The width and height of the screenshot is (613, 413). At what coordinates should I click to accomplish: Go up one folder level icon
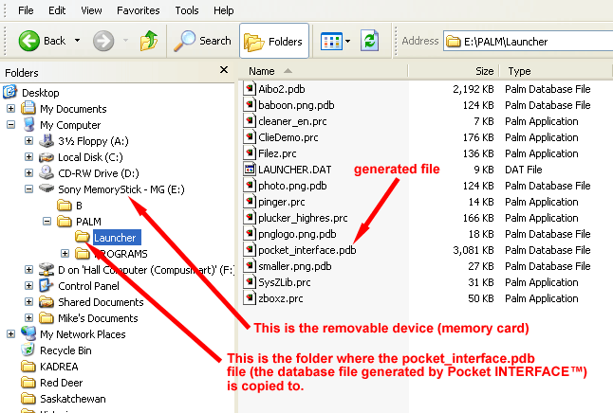click(x=149, y=41)
